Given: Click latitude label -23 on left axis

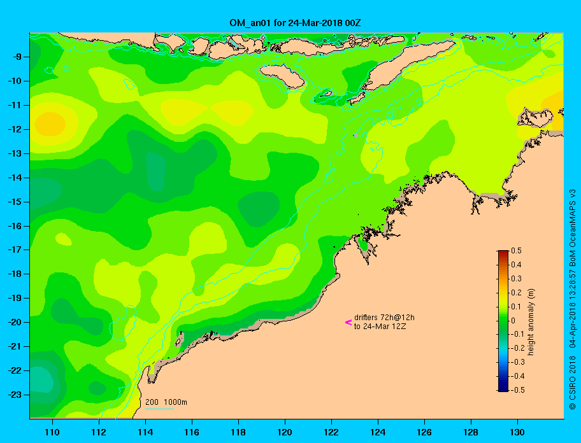Looking at the screenshot, I should 14,395.
